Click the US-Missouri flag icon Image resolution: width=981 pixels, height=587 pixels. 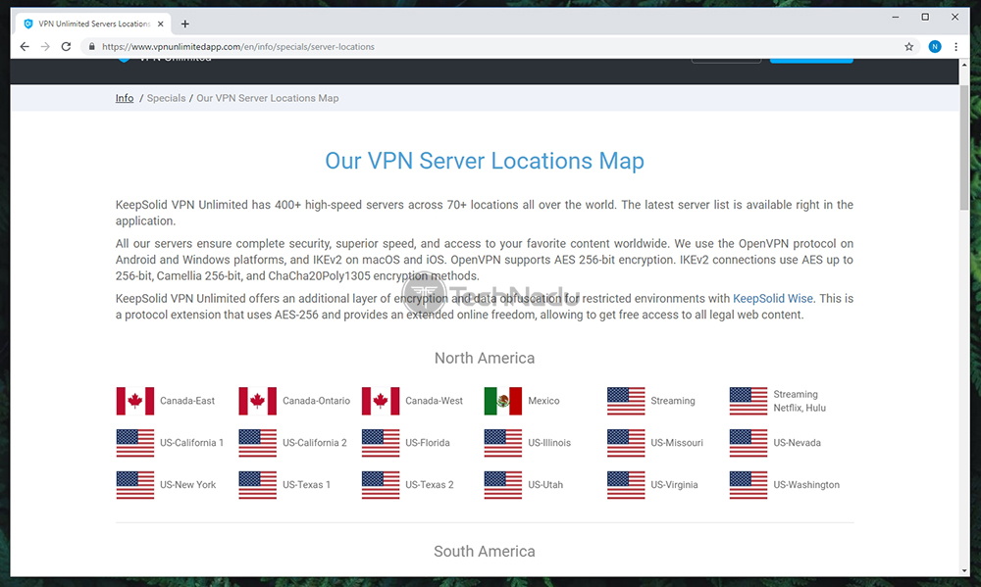[626, 443]
